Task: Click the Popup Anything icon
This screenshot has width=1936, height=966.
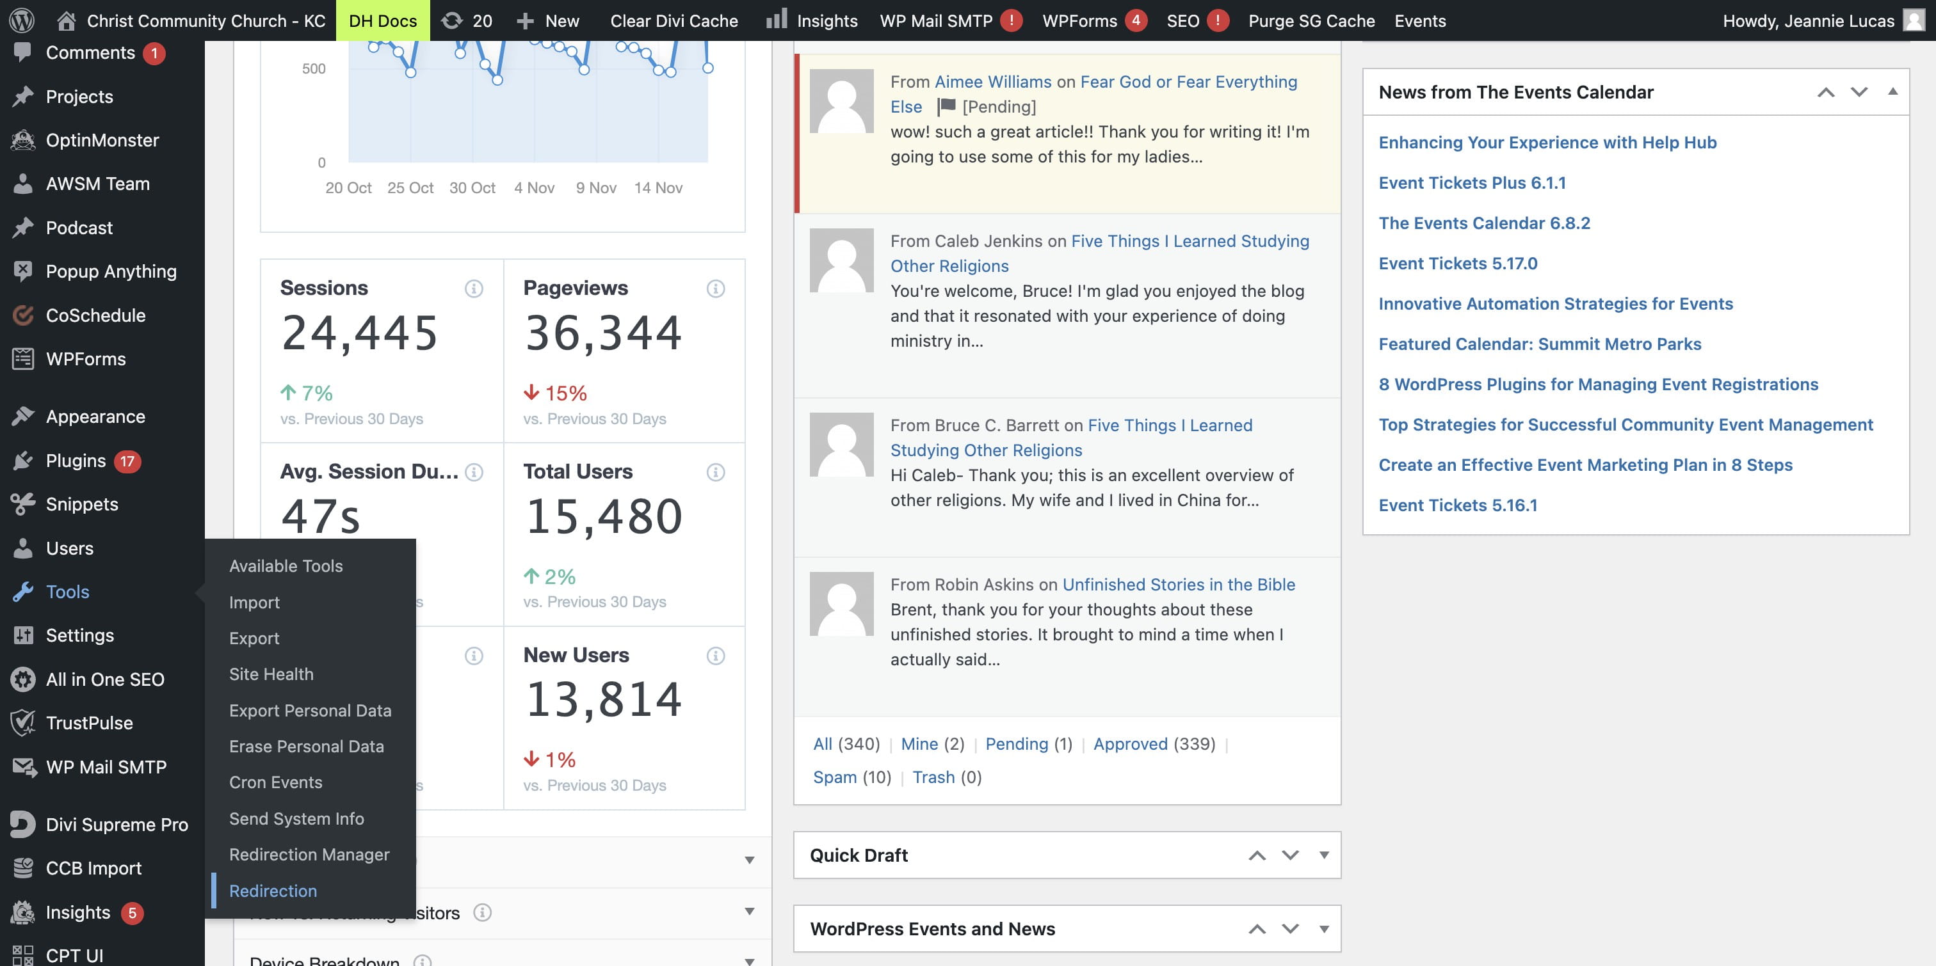Action: point(22,271)
